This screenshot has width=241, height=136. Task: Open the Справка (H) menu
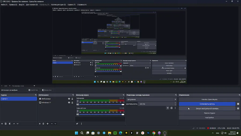(x=82, y=5)
